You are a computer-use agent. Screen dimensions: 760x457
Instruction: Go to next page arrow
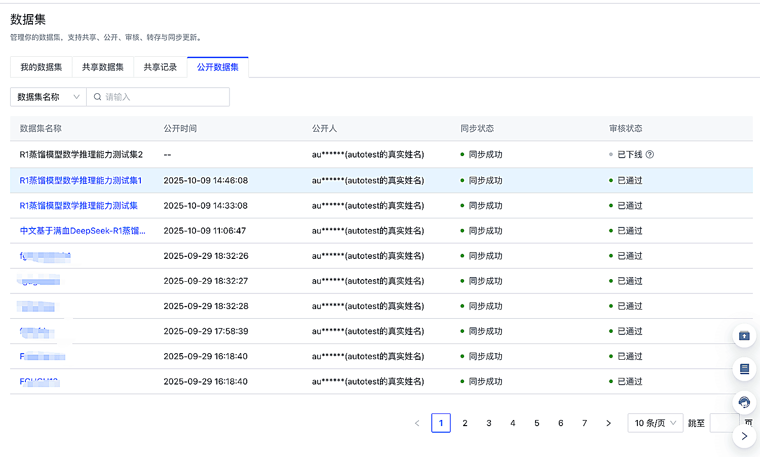[x=609, y=423]
